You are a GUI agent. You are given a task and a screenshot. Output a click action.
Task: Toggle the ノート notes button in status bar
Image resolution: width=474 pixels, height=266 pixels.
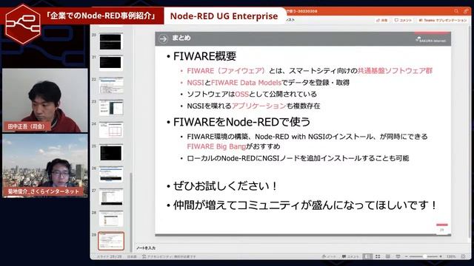pyautogui.click(x=329, y=256)
